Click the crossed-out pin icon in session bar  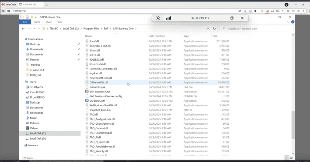(158, 18)
